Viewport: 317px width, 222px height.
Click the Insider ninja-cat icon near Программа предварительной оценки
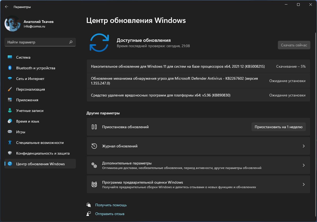[94, 184]
